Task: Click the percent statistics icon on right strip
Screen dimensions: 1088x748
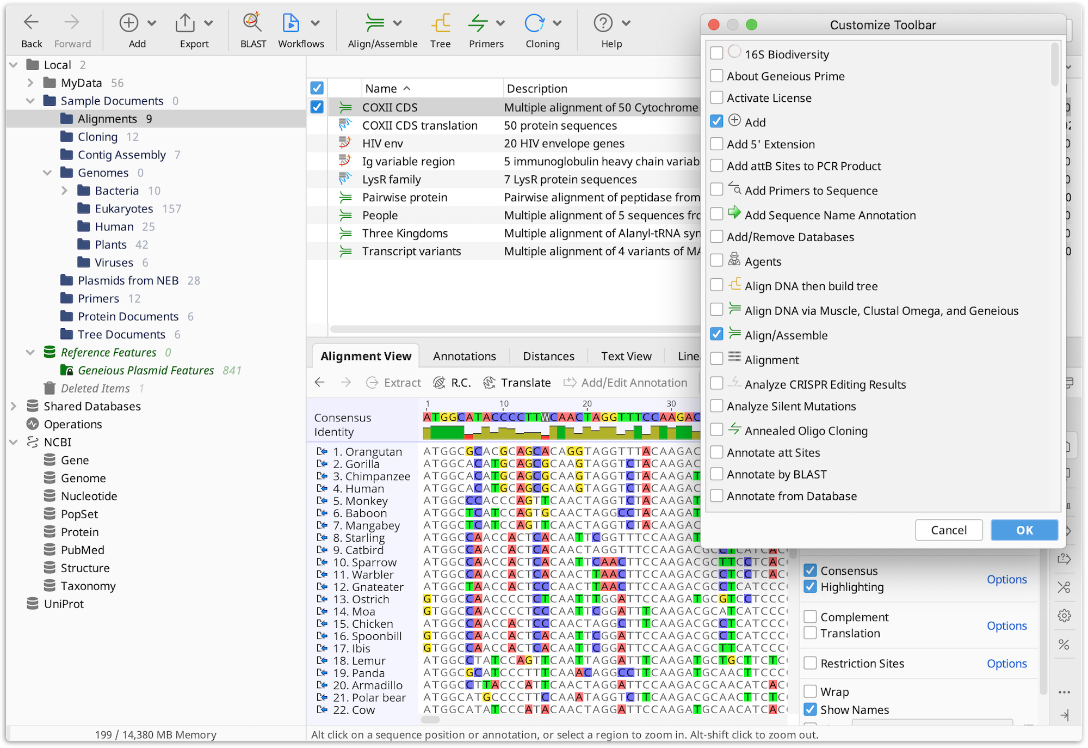Action: tap(1064, 645)
